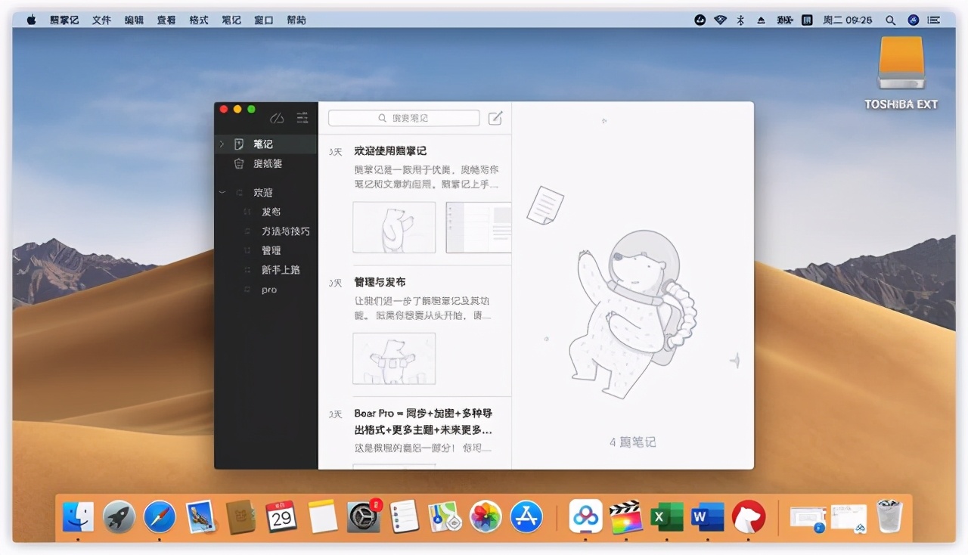The height and width of the screenshot is (555, 968).
Task: Click inside the 搜索笔记 search field
Action: pos(412,118)
